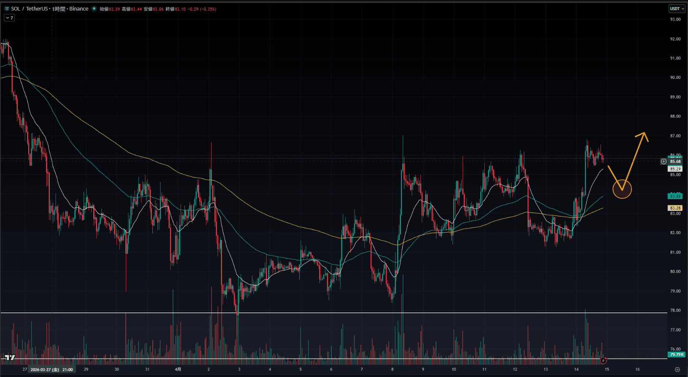The height and width of the screenshot is (377, 688).
Task: Click the plus icon beside 85.68 price
Action: (664, 162)
